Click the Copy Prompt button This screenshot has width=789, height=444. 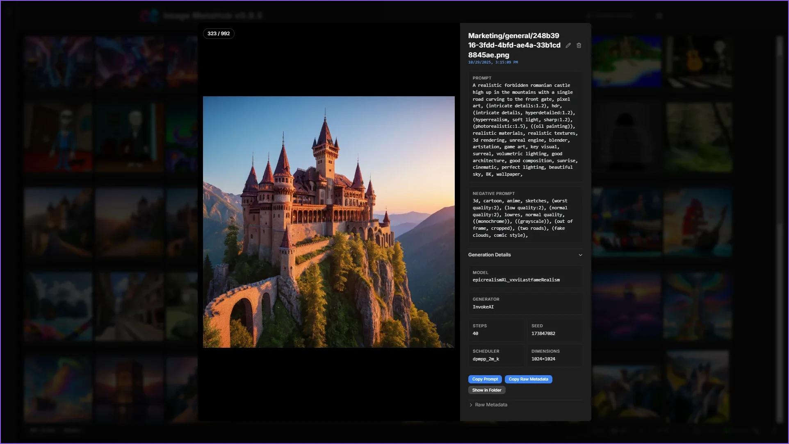(485, 379)
